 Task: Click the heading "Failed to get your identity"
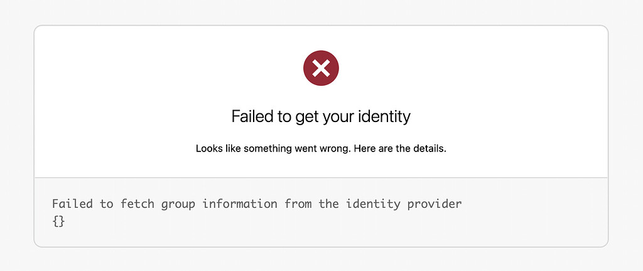[x=321, y=116]
